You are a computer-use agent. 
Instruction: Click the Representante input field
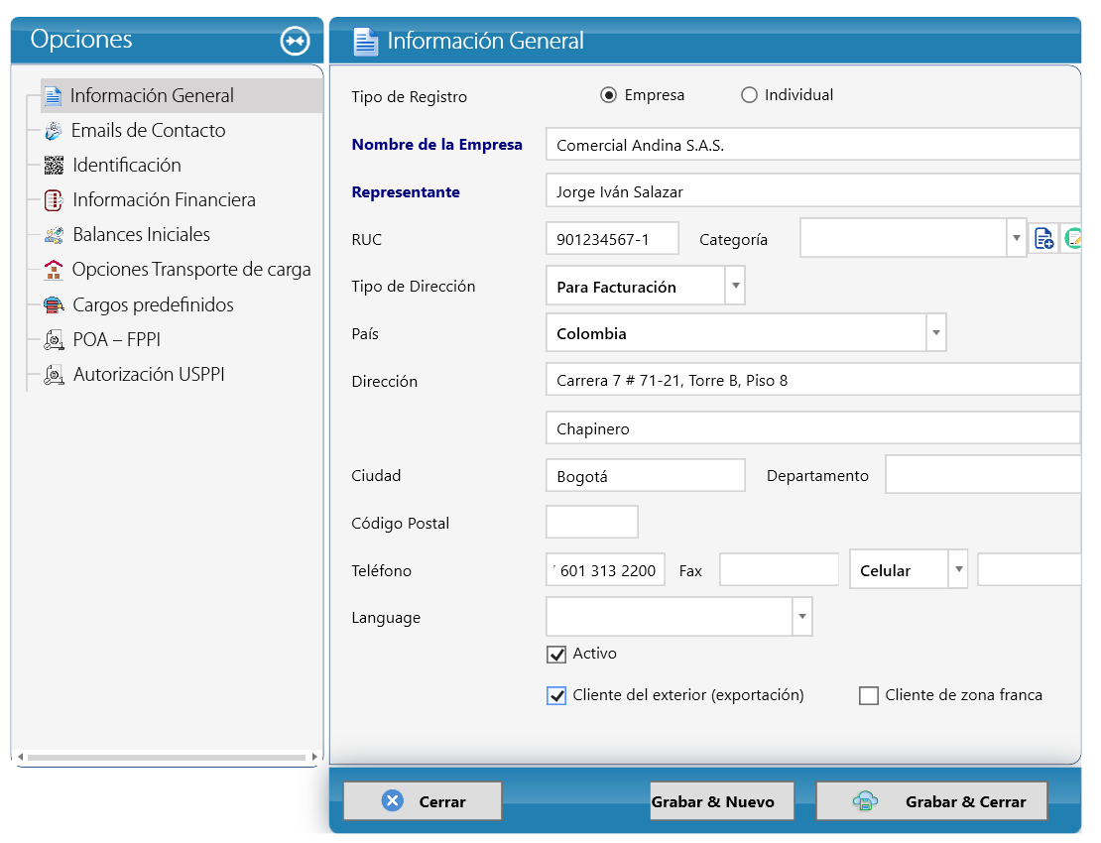(812, 191)
